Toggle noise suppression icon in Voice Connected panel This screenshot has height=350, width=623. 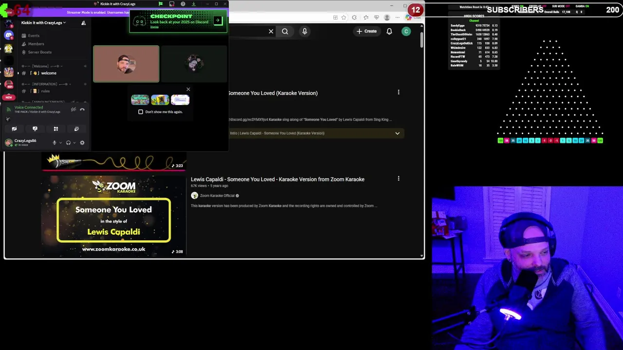[x=73, y=109]
